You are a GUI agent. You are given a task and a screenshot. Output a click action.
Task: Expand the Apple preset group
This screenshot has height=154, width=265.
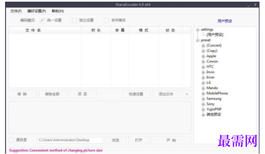click(203, 56)
